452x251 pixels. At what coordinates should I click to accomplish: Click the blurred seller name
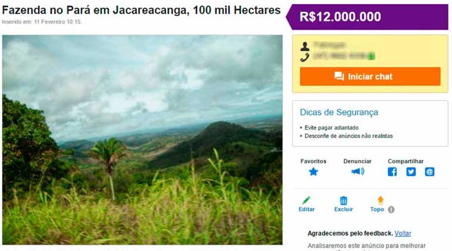click(x=329, y=45)
